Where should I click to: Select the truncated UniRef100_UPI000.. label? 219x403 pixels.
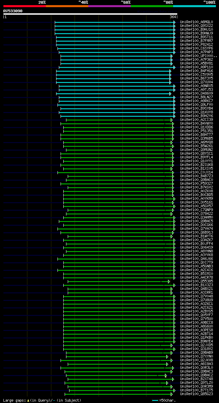tap(199, 56)
